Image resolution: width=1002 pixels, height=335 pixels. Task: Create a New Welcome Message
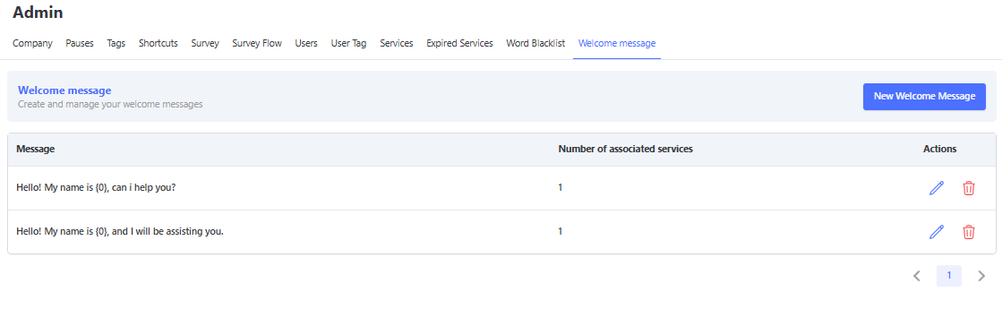point(924,97)
